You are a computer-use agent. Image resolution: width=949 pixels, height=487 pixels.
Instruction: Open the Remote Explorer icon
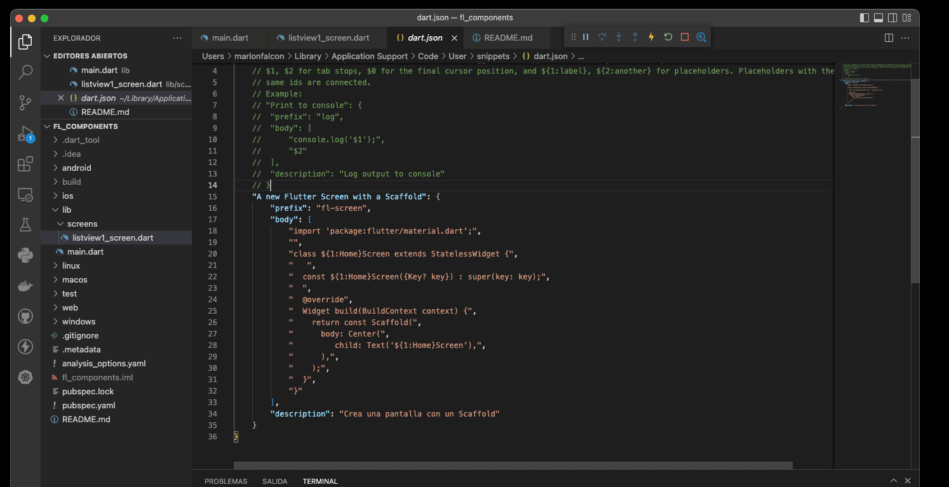25,194
